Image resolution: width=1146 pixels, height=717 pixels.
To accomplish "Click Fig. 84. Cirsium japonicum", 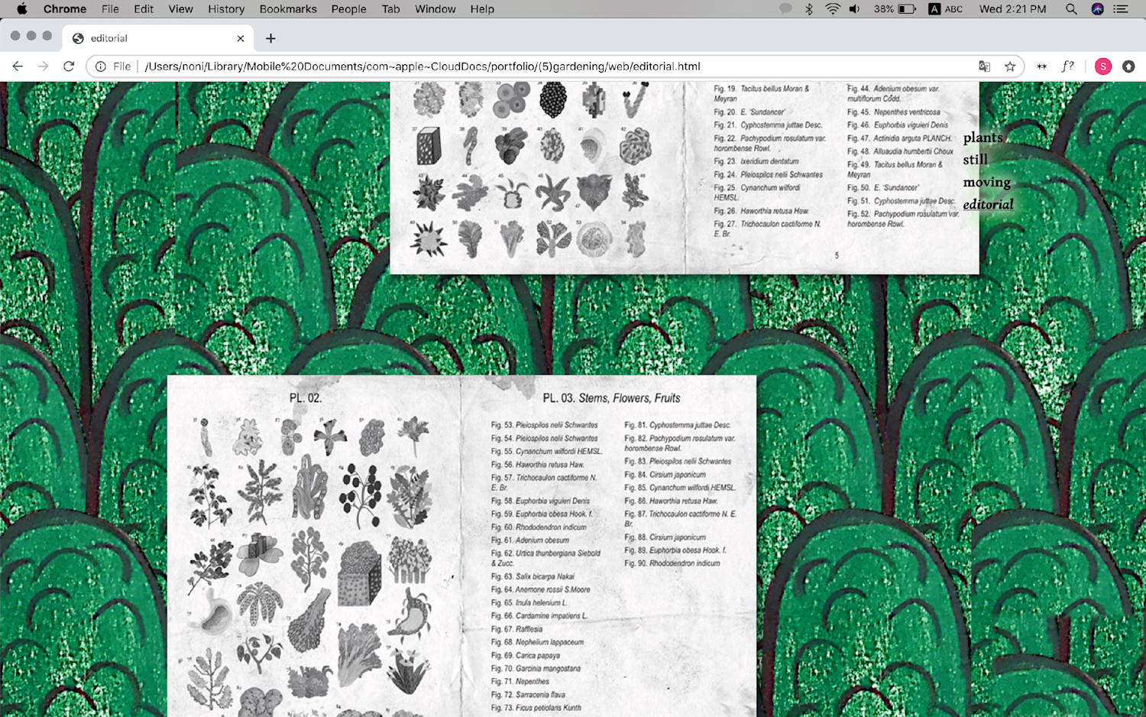I will tap(665, 475).
